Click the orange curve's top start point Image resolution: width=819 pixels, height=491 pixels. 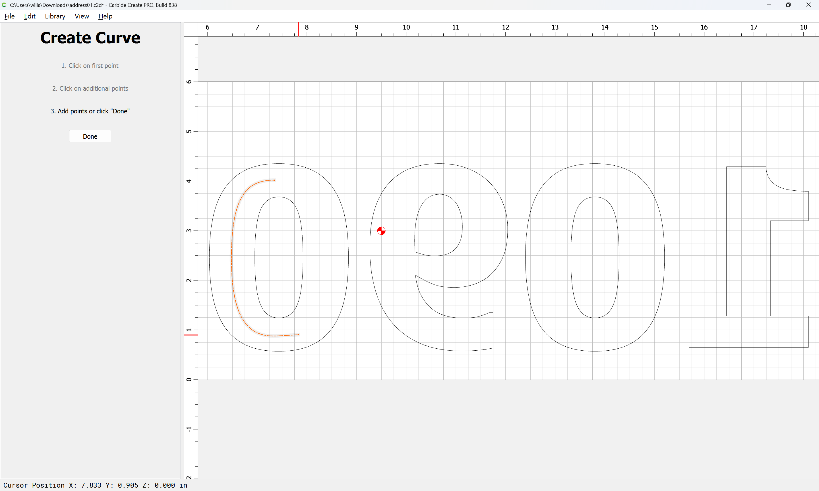274,180
